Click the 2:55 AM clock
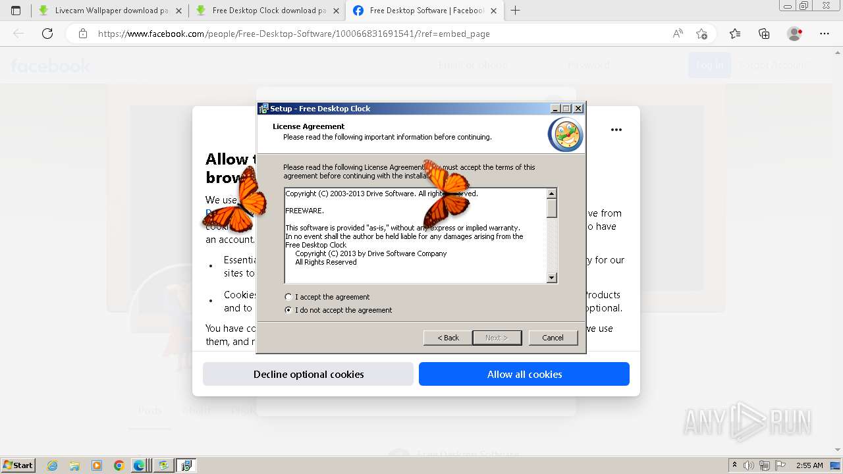 point(809,465)
